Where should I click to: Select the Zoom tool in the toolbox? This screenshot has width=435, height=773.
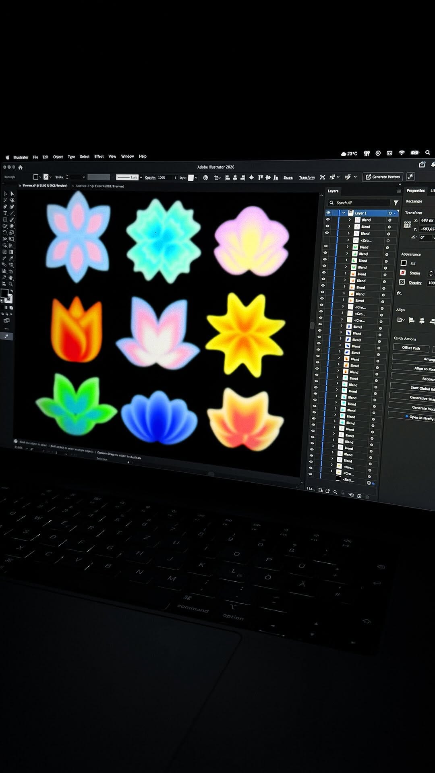point(11,284)
